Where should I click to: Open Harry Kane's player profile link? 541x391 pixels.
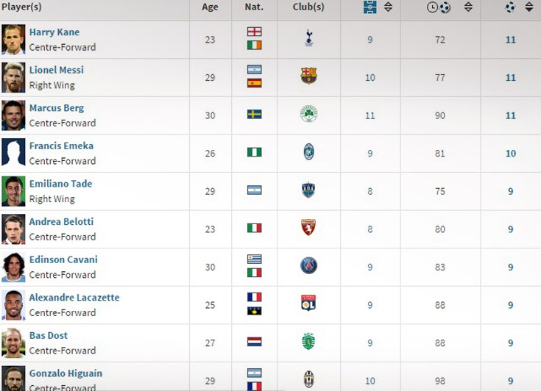54,32
